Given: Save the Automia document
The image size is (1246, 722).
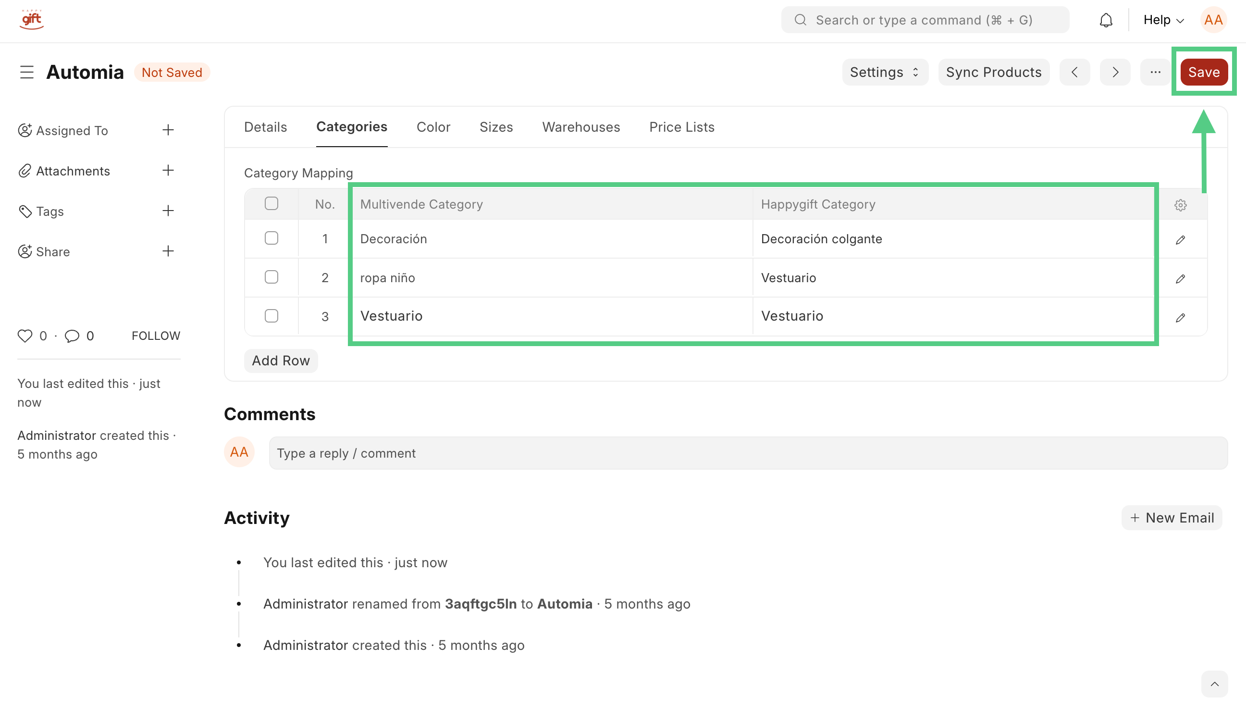Looking at the screenshot, I should (1204, 72).
